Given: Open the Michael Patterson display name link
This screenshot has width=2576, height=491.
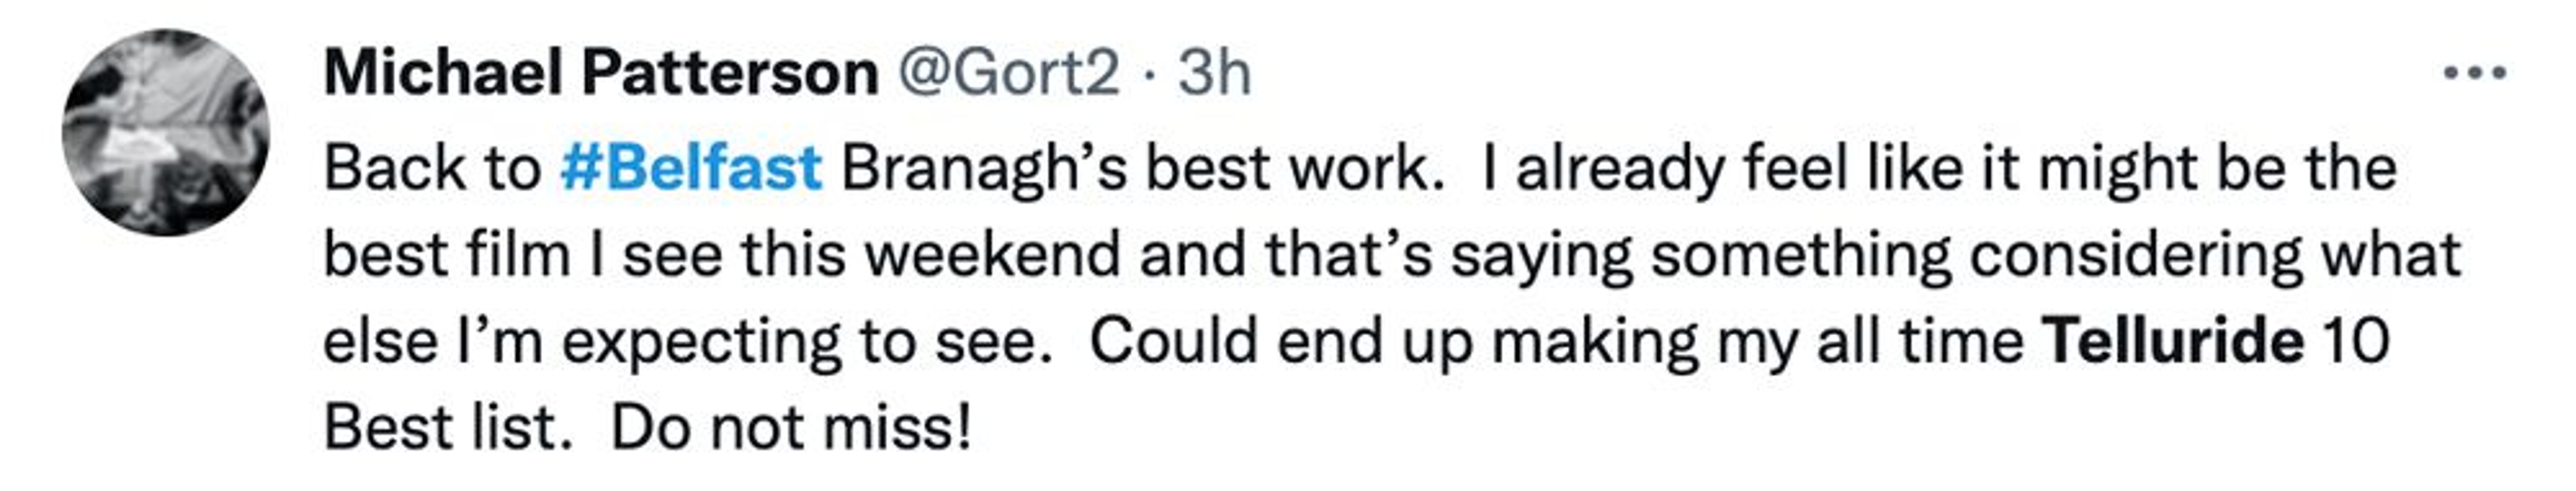Looking at the screenshot, I should (x=600, y=74).
